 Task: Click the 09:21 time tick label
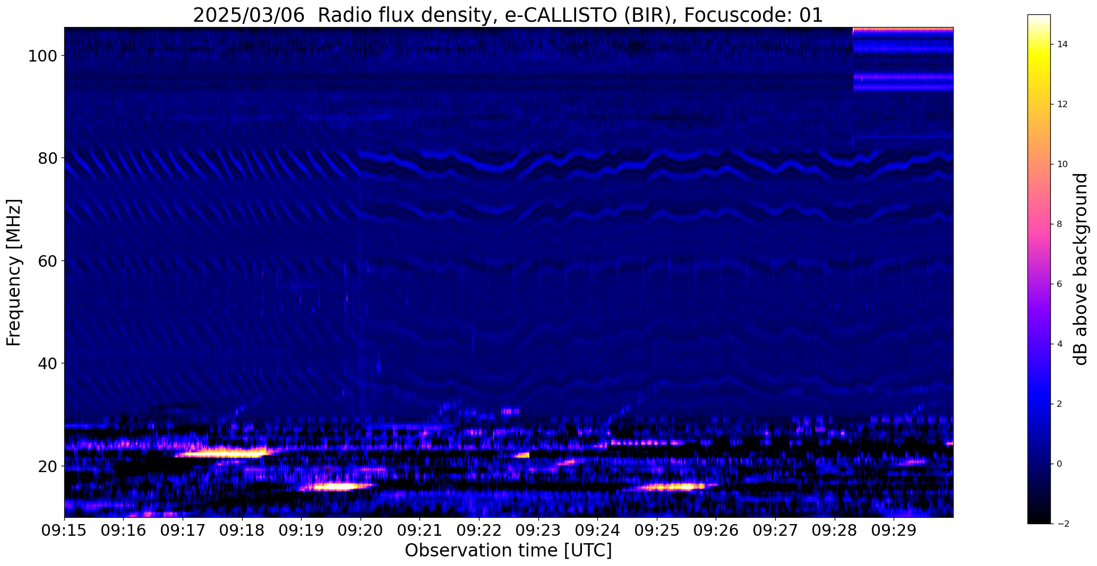pyautogui.click(x=420, y=530)
